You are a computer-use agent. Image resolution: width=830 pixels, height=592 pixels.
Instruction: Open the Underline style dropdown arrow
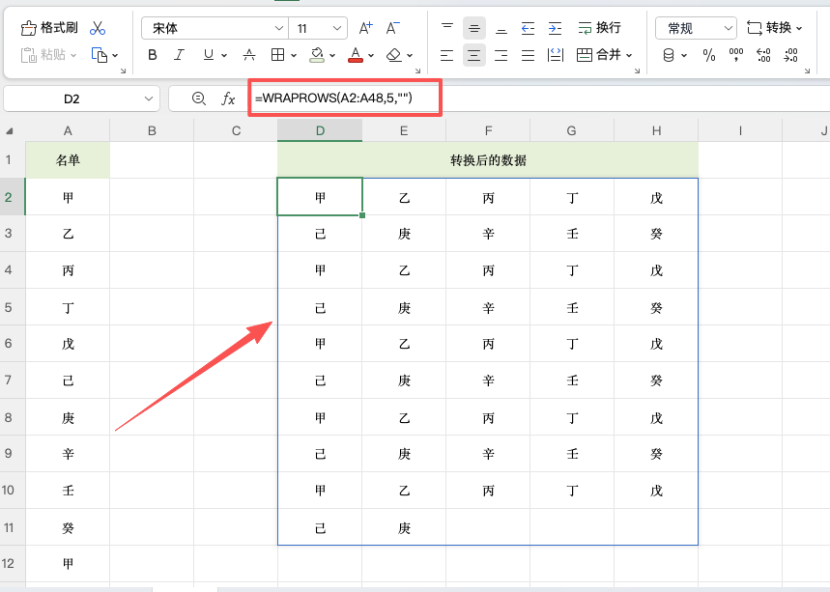pos(224,56)
